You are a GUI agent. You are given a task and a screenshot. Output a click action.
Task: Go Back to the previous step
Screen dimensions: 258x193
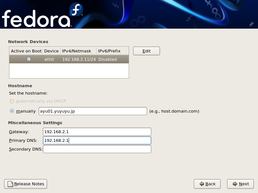pyautogui.click(x=207, y=184)
